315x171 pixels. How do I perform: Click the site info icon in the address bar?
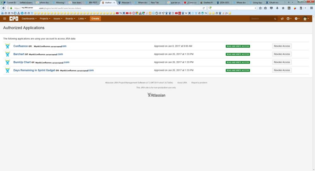coord(8,8)
